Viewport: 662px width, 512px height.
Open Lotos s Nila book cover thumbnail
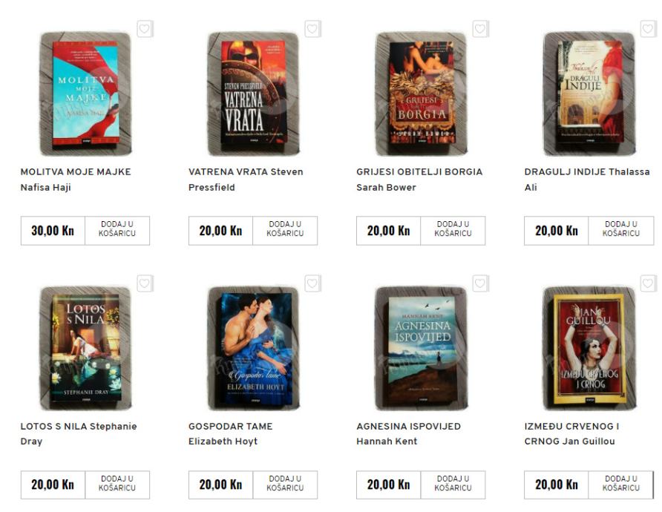pos(85,348)
